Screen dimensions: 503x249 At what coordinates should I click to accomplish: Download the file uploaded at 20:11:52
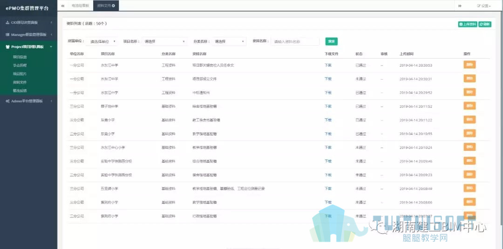(x=328, y=107)
